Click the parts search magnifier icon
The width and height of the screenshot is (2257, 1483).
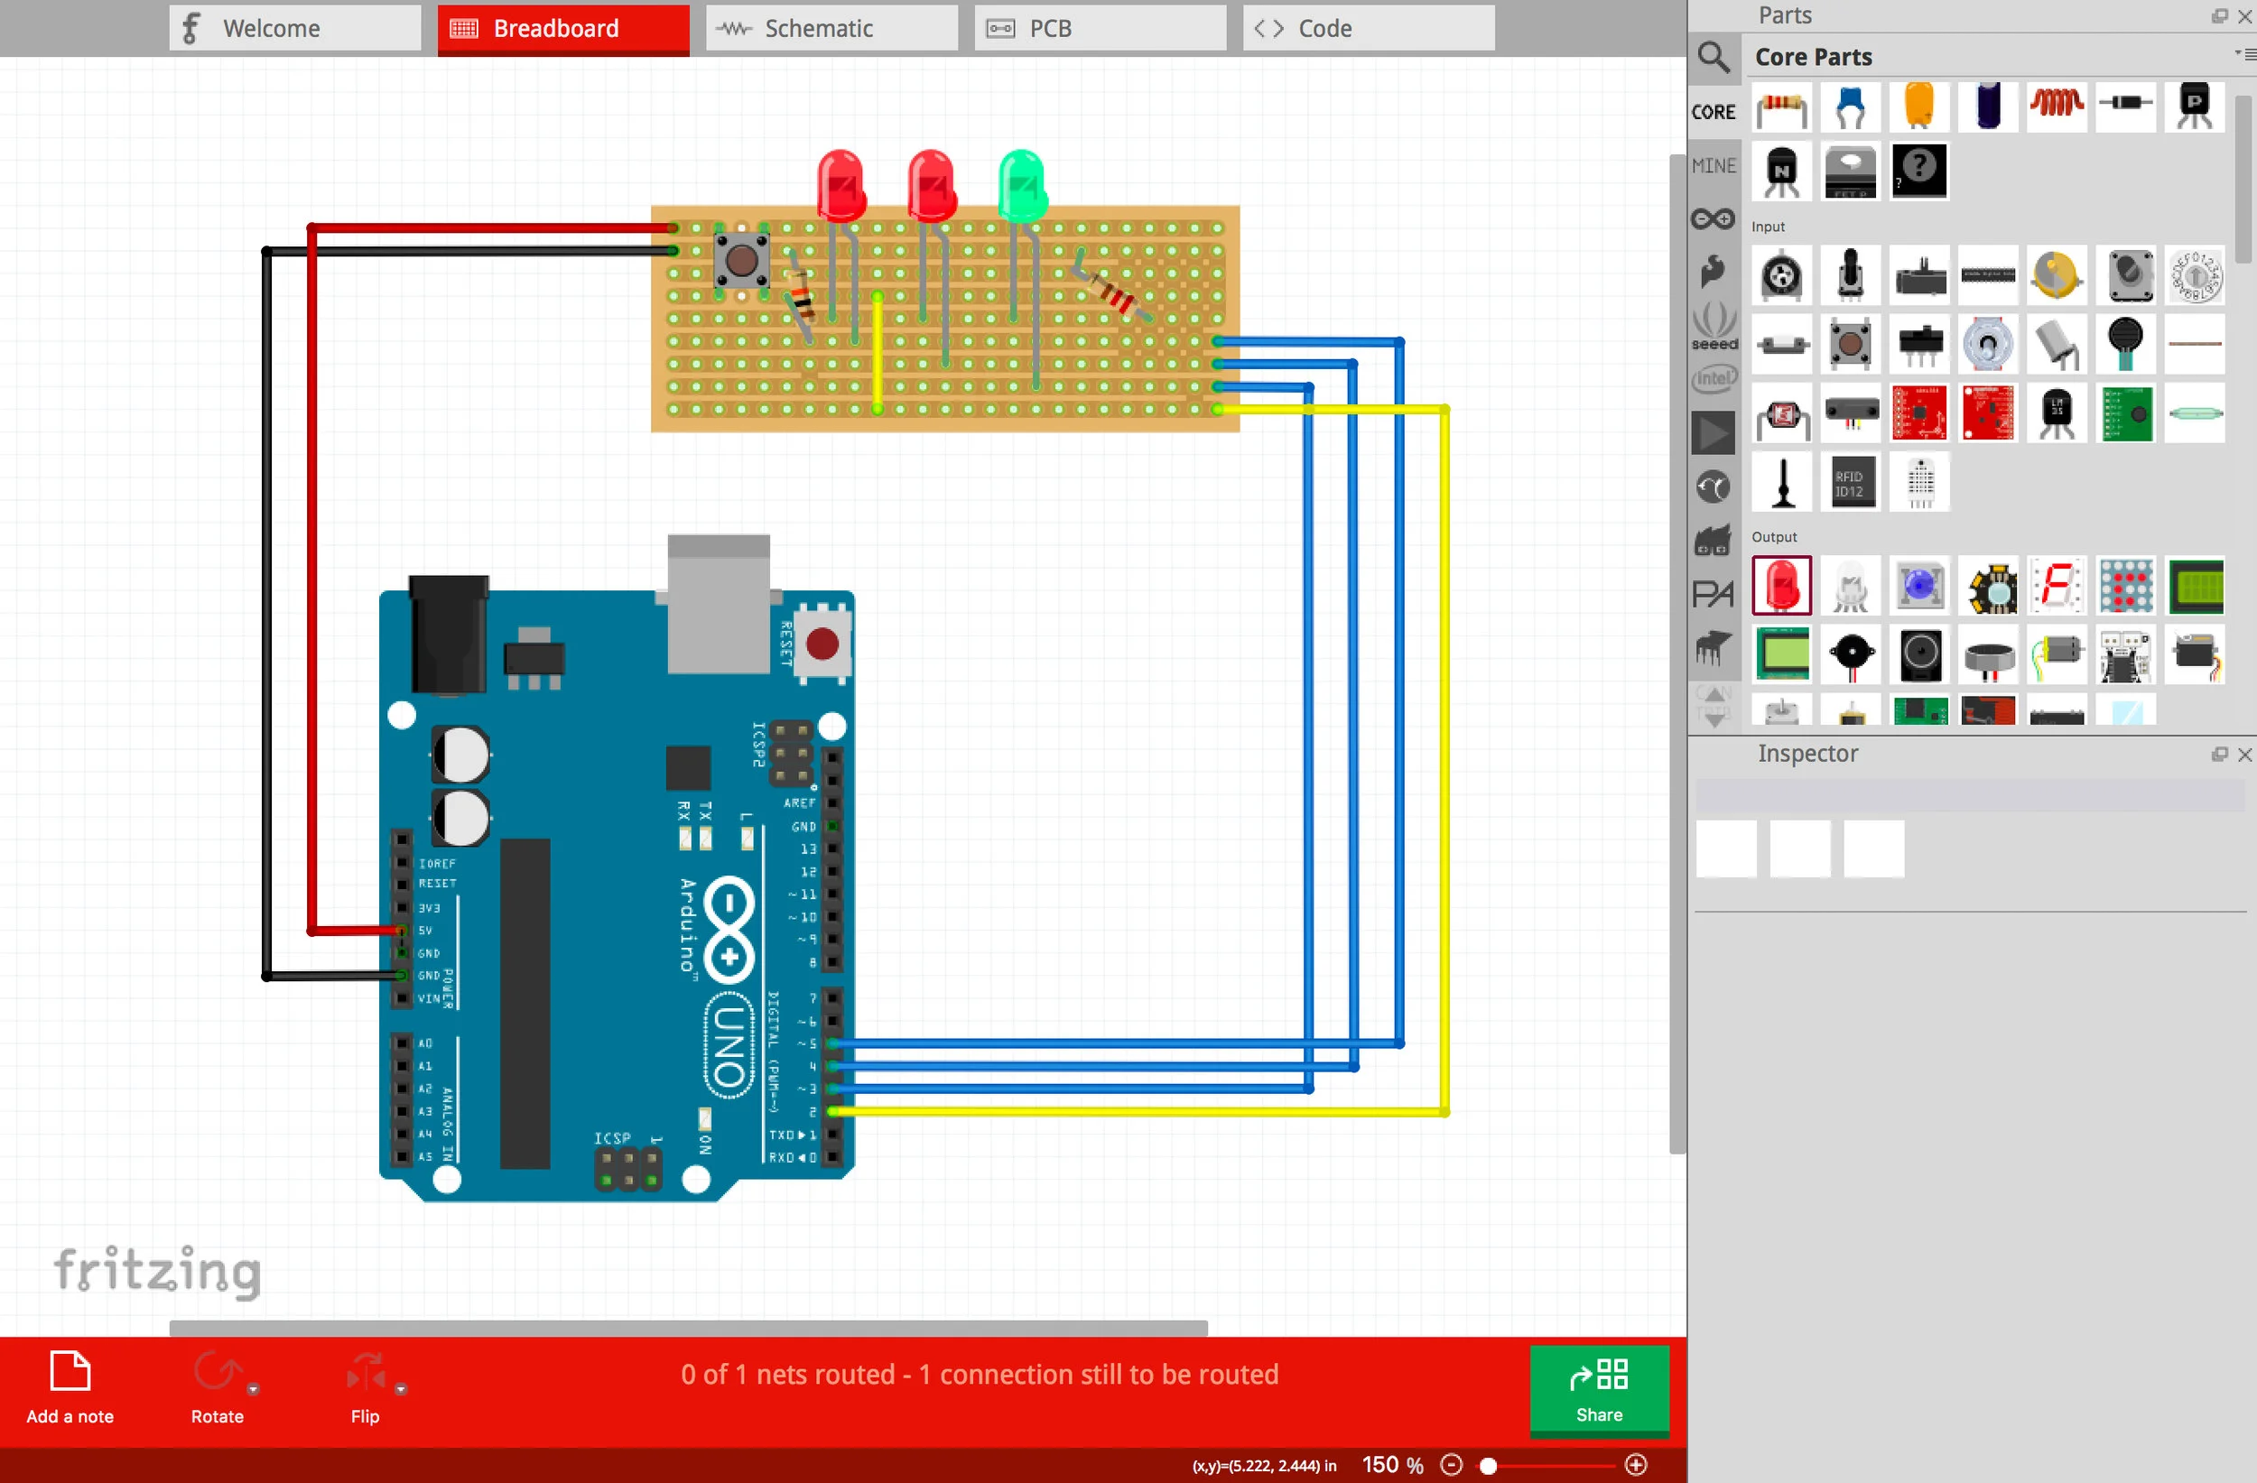pyautogui.click(x=1713, y=58)
